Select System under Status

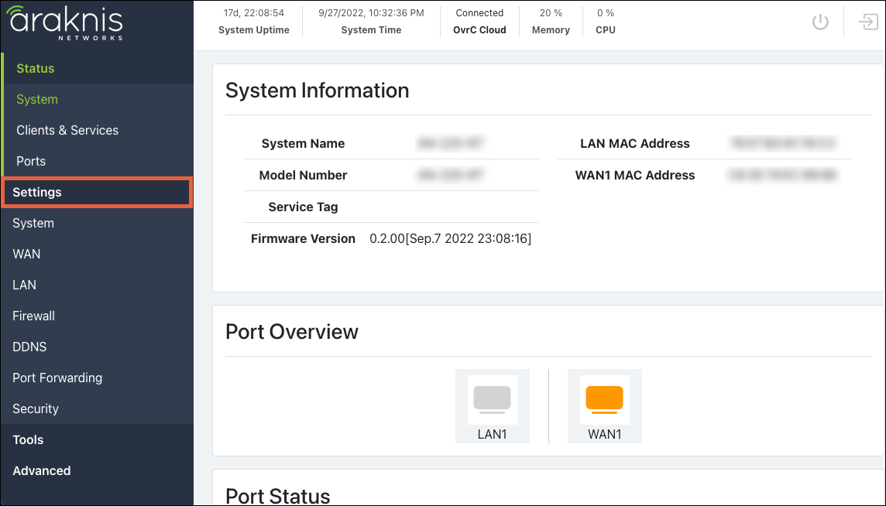coord(37,99)
